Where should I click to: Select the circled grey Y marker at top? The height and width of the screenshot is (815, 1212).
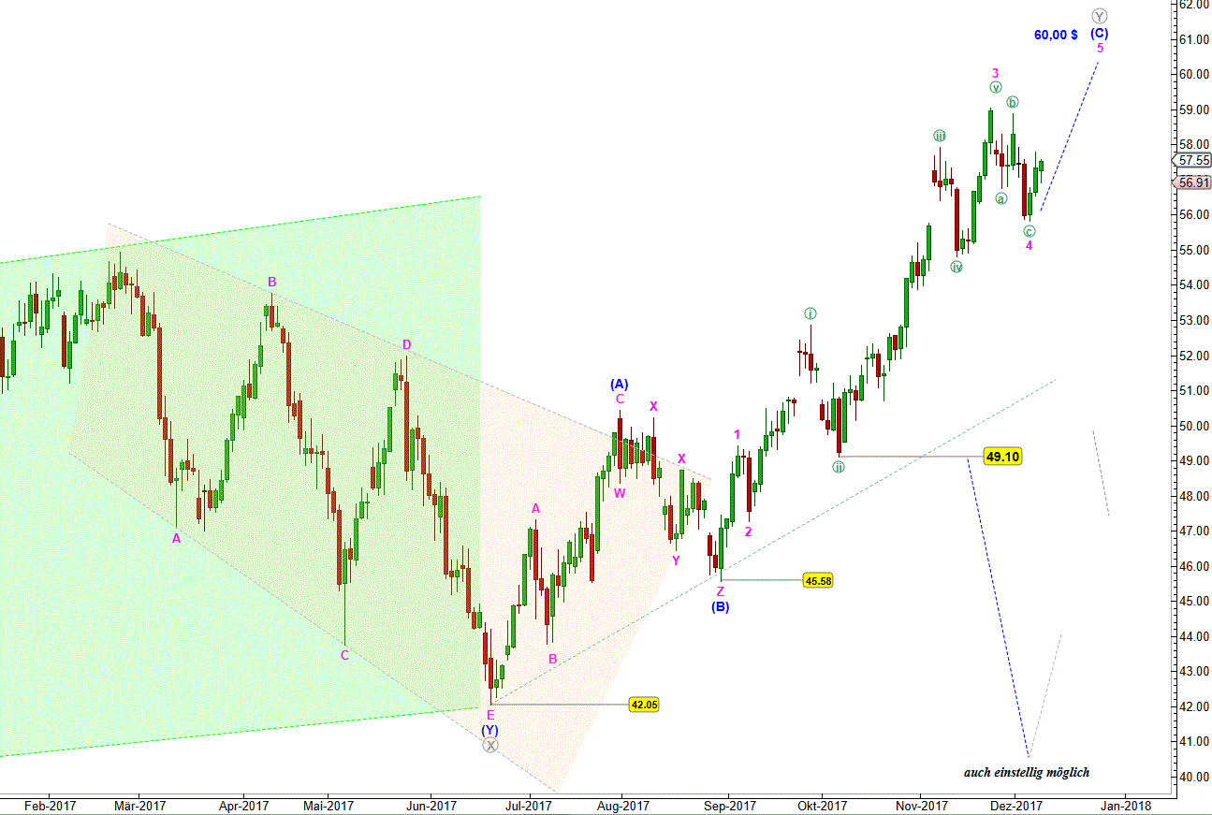(1100, 16)
